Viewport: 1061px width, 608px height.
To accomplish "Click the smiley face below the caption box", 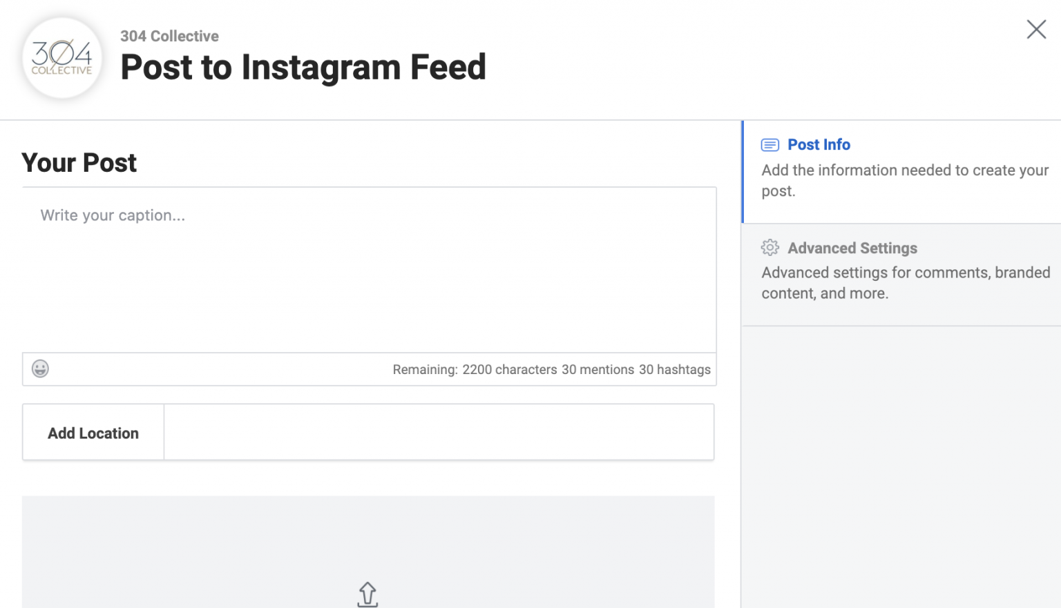I will [x=40, y=369].
